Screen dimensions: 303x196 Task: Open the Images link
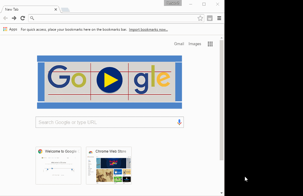coord(195,44)
